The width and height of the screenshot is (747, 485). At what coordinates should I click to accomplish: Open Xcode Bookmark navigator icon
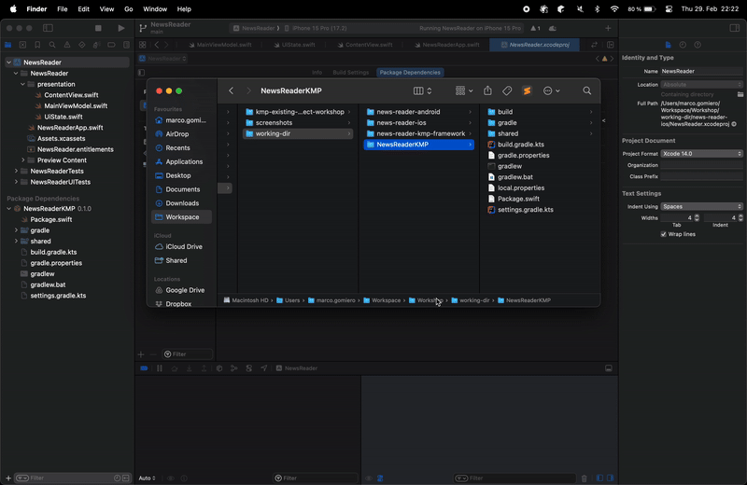(37, 45)
